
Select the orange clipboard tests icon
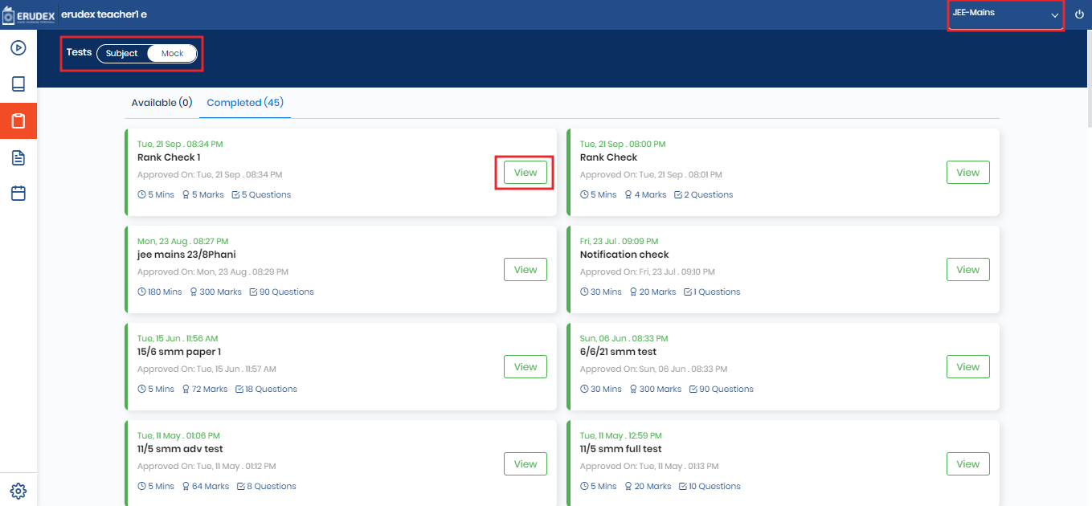pos(18,121)
